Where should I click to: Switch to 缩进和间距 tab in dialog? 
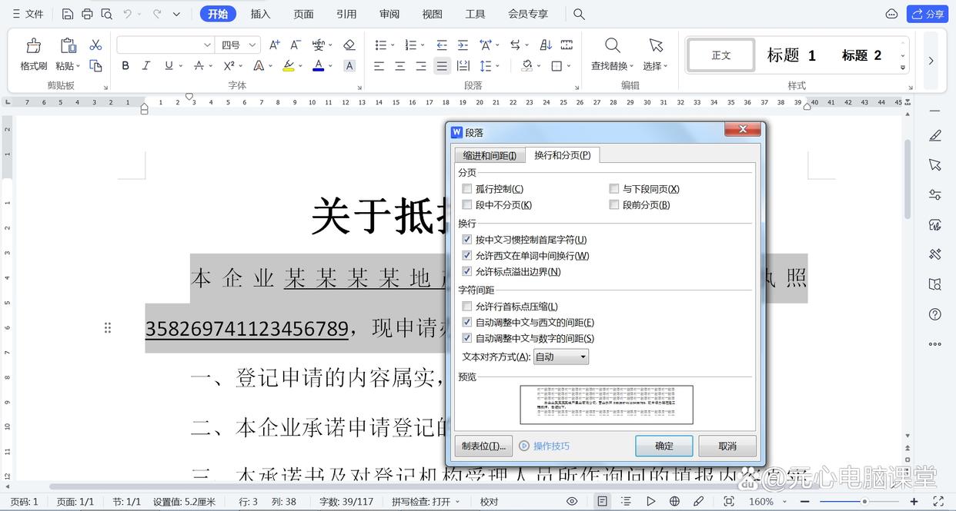coord(490,156)
